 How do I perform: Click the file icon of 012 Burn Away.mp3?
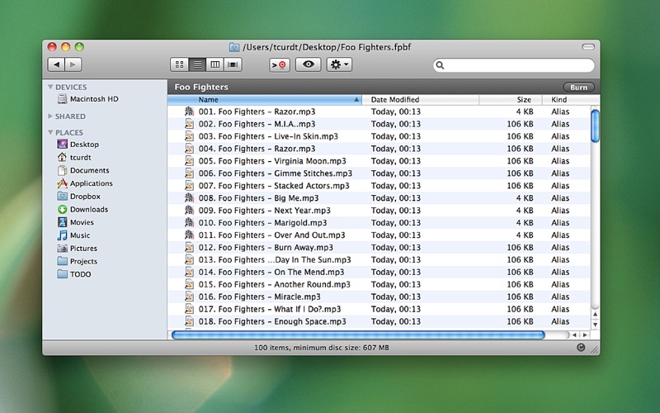(x=190, y=247)
